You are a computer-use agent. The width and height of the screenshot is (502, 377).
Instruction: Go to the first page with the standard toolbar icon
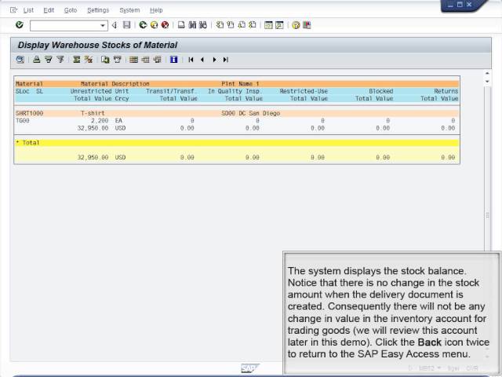pos(220,25)
